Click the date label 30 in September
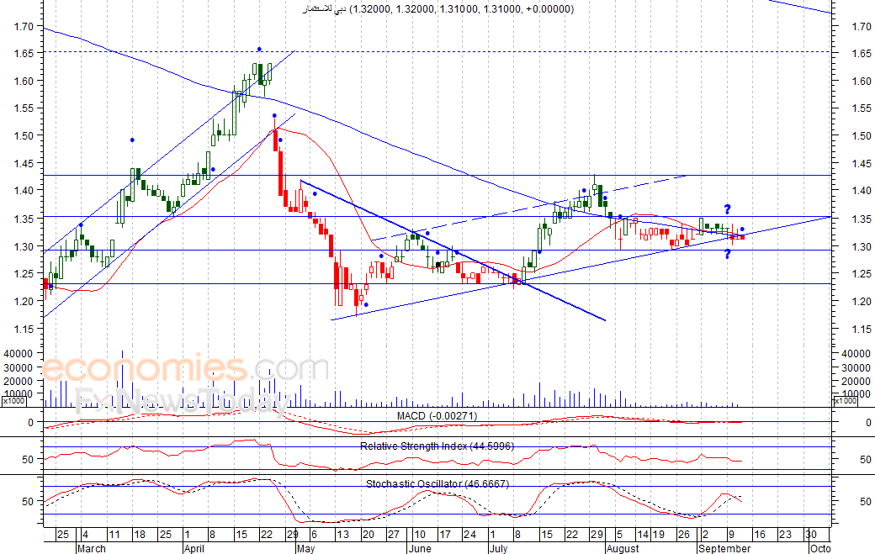Image resolution: width=875 pixels, height=554 pixels. coord(811,535)
